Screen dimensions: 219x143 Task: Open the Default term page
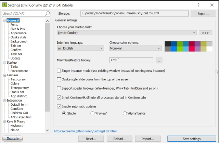point(19,105)
